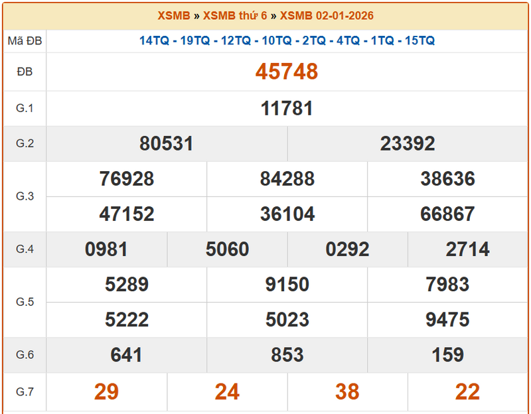Click G.6 number 853

287,354
